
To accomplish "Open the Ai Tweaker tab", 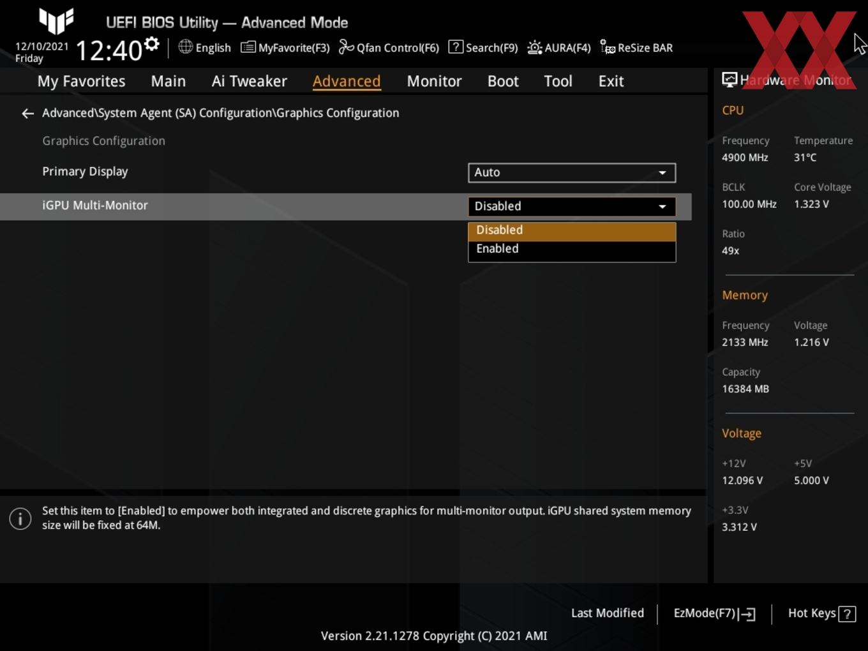I will click(250, 82).
